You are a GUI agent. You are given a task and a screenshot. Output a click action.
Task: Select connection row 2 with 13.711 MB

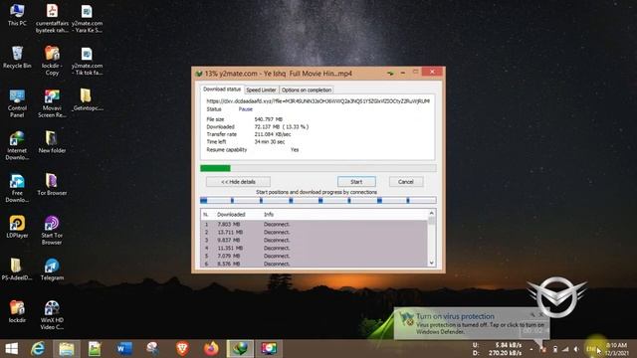coord(314,232)
